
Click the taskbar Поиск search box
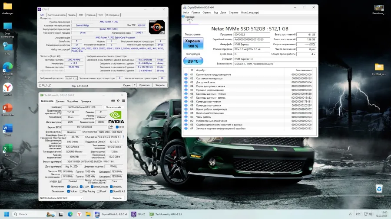pos(33,214)
